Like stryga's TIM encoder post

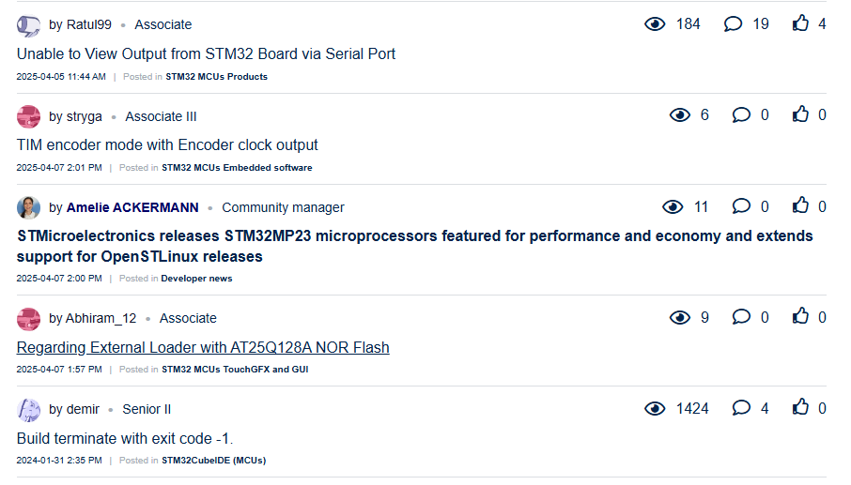point(800,114)
